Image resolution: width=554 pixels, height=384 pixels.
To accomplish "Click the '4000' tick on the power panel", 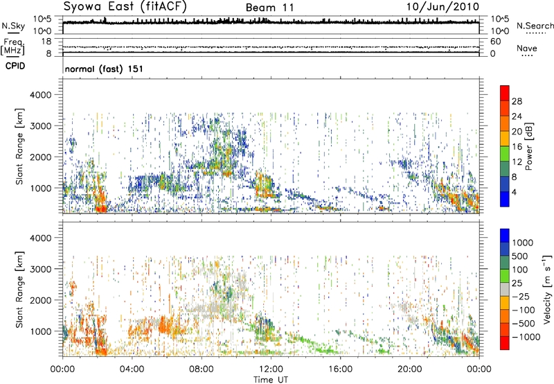I will point(41,95).
